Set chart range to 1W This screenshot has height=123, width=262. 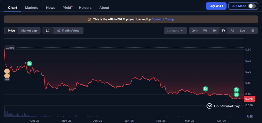(x=205, y=31)
